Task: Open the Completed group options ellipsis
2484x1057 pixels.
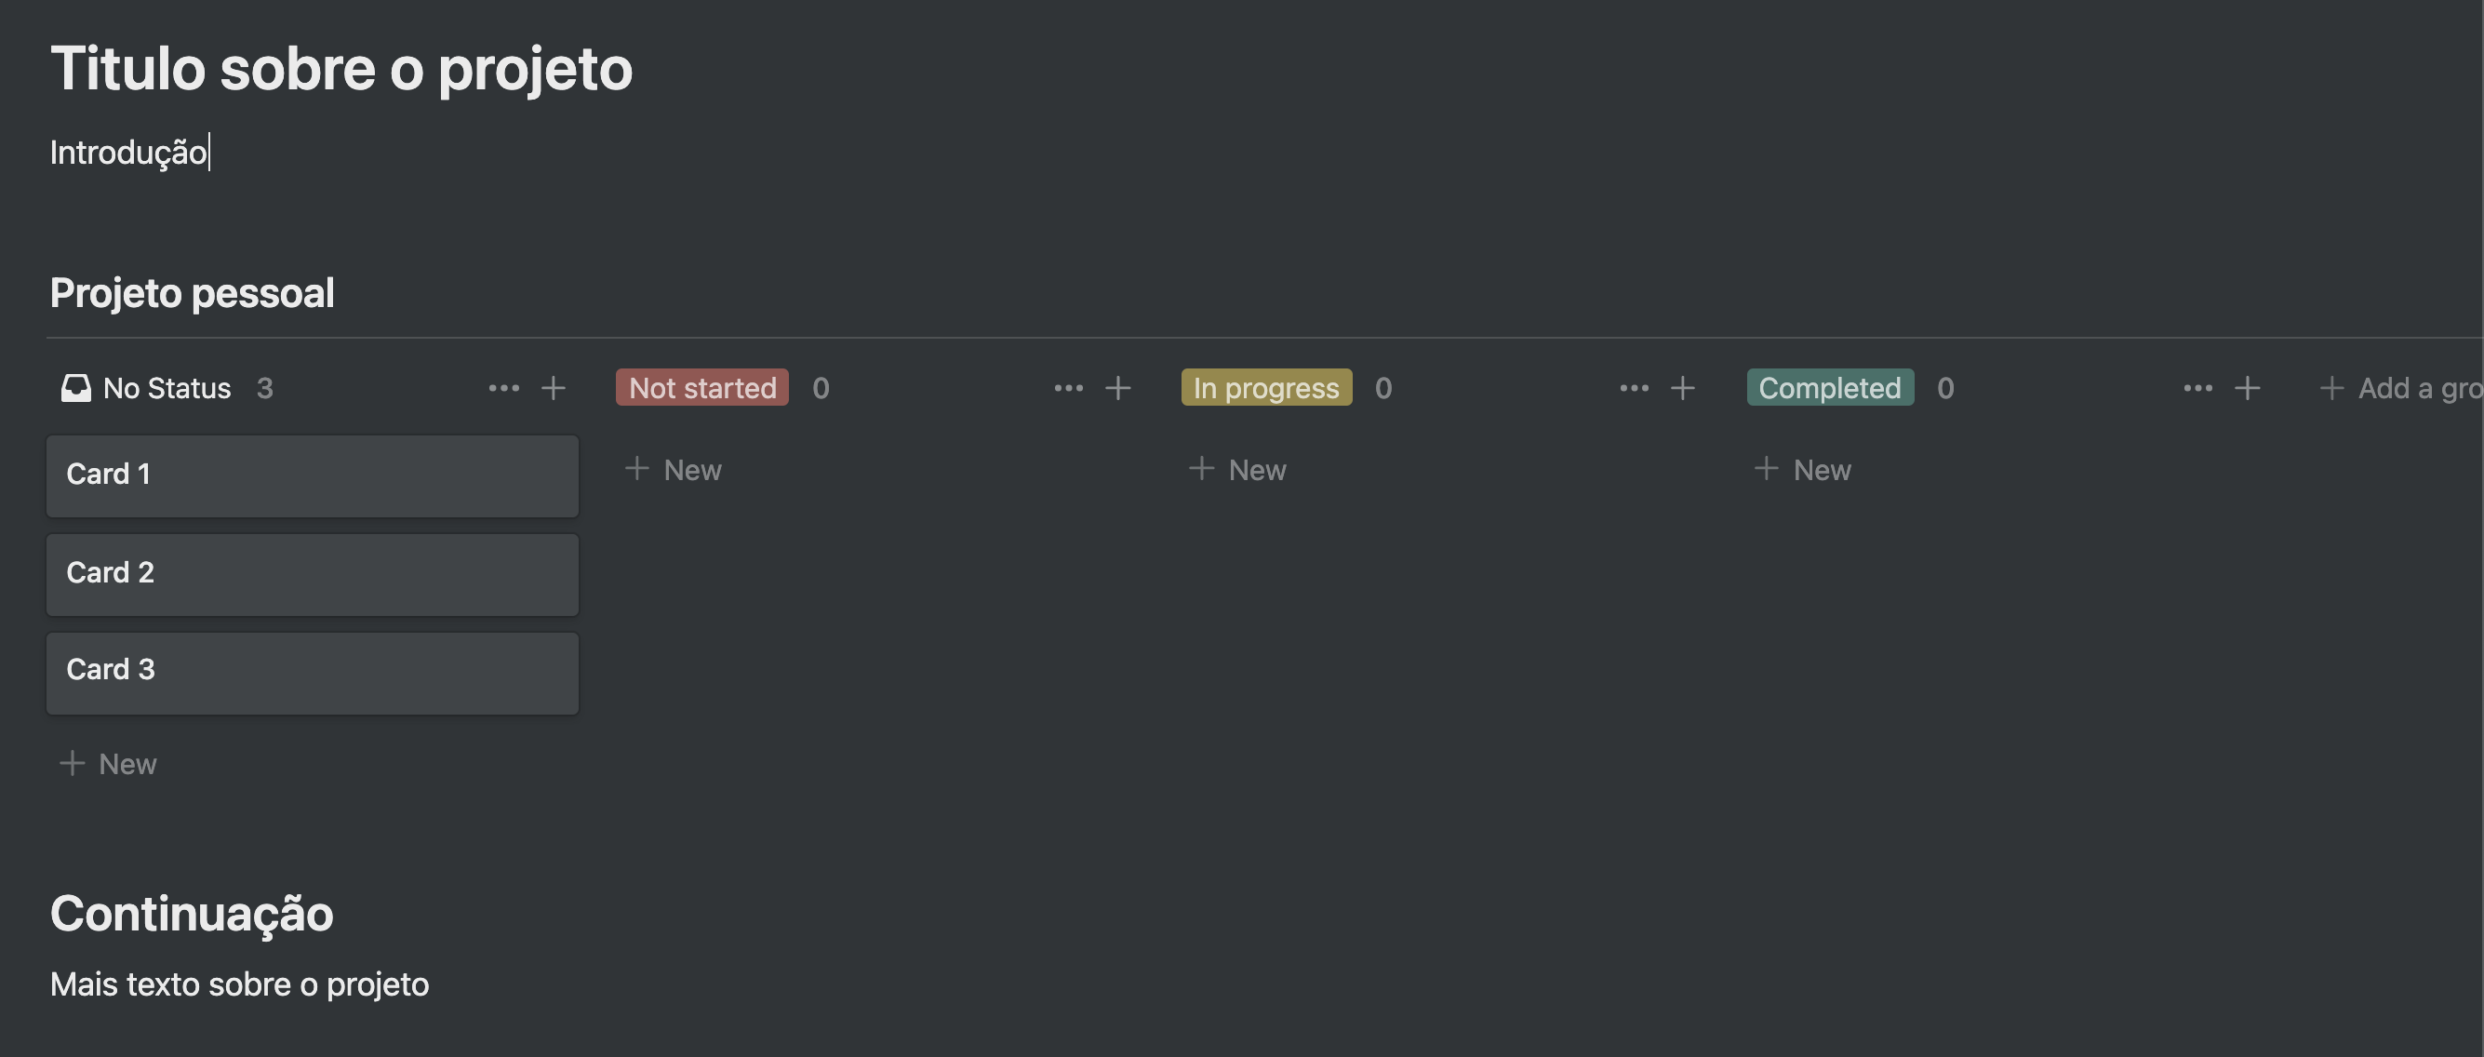Action: [x=2197, y=388]
